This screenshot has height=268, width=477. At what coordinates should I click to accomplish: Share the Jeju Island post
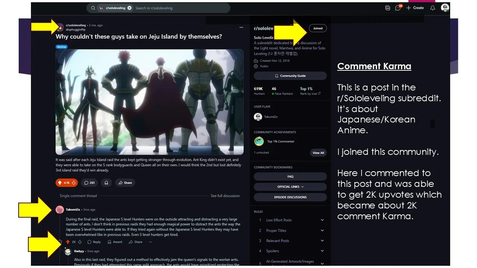tap(125, 183)
